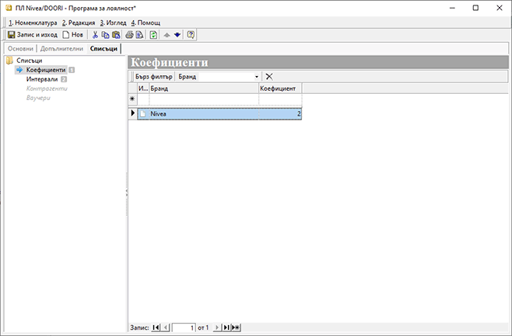Open the 1. Номенклатура menu

point(33,23)
